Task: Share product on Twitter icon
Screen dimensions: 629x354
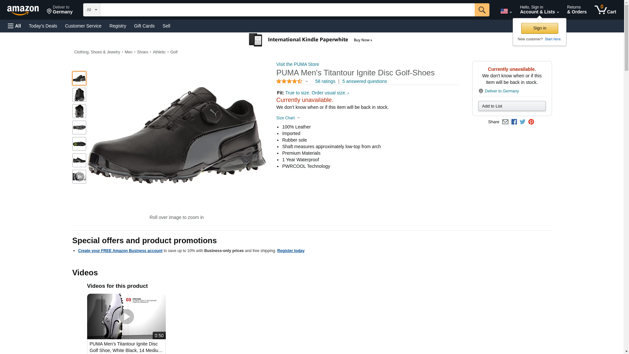Action: [x=523, y=122]
